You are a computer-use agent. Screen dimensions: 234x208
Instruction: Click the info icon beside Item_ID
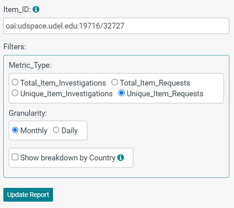[x=36, y=9]
